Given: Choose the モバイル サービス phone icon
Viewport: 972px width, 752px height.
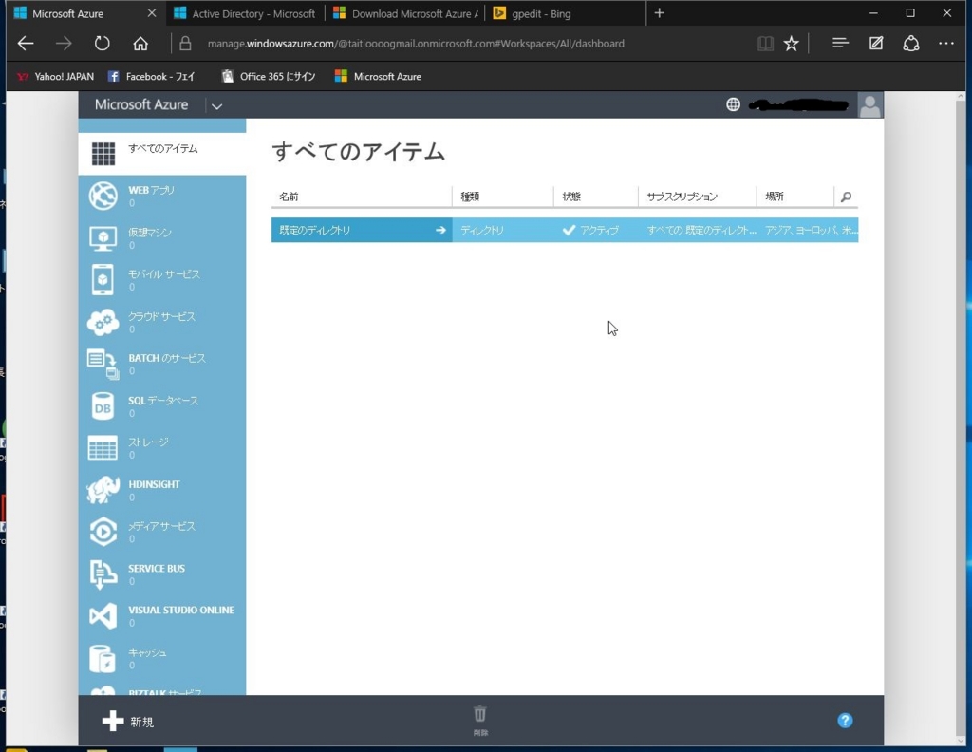Looking at the screenshot, I should pyautogui.click(x=103, y=279).
